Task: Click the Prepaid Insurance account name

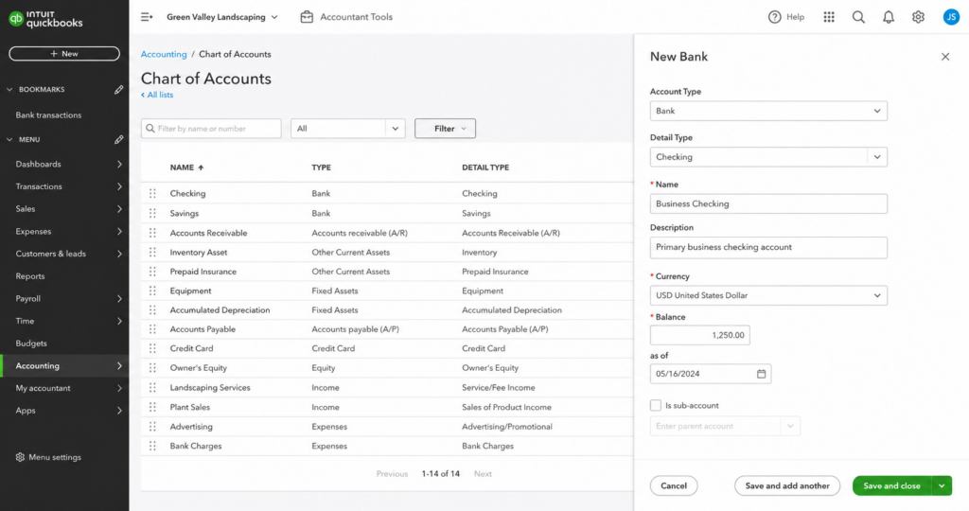Action: pos(203,272)
